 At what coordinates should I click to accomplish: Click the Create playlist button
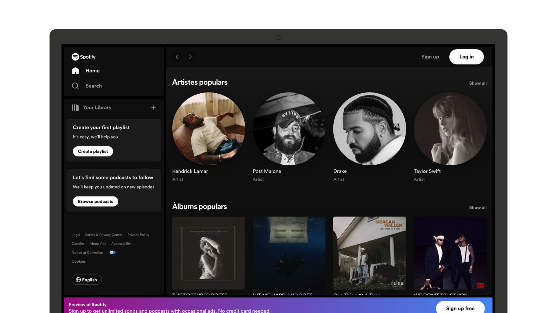point(93,151)
